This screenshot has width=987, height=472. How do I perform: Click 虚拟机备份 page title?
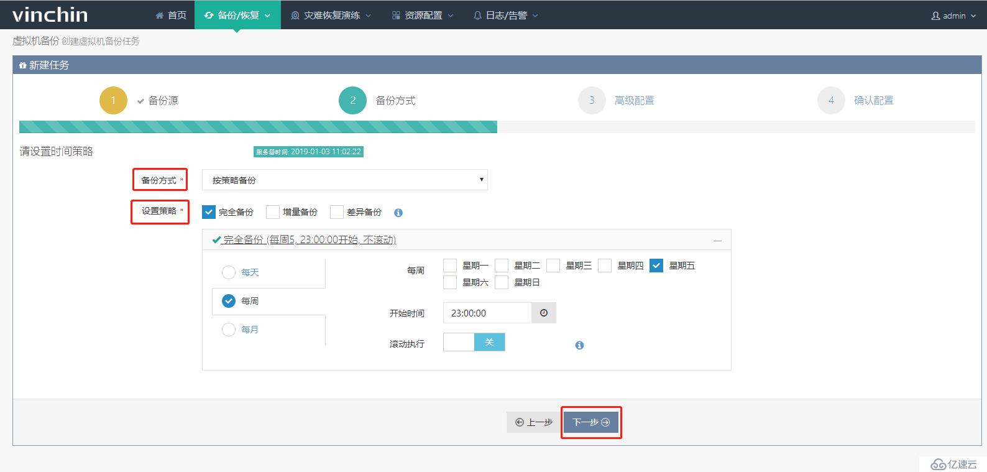35,41
